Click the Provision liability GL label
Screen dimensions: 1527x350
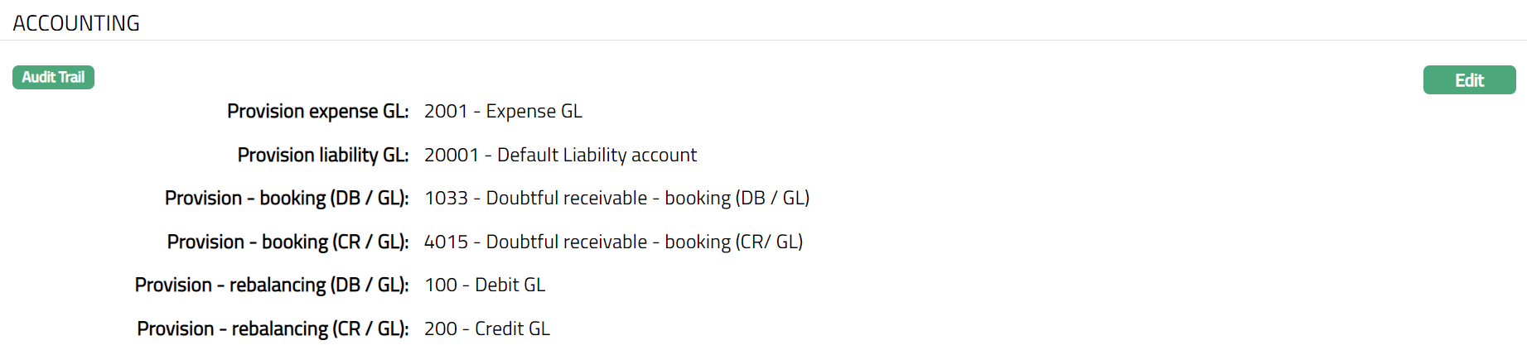322,155
